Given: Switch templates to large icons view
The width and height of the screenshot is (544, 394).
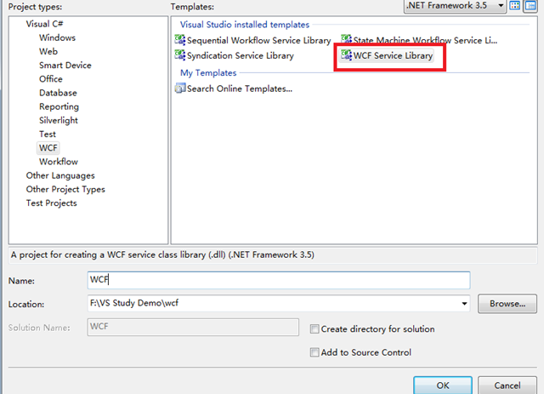Looking at the screenshot, I should (515, 6).
